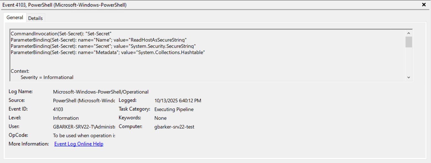This screenshot has width=431, height=163.
Task: Click the Metadata Hashtable parameter binding line
Action: coord(107,52)
